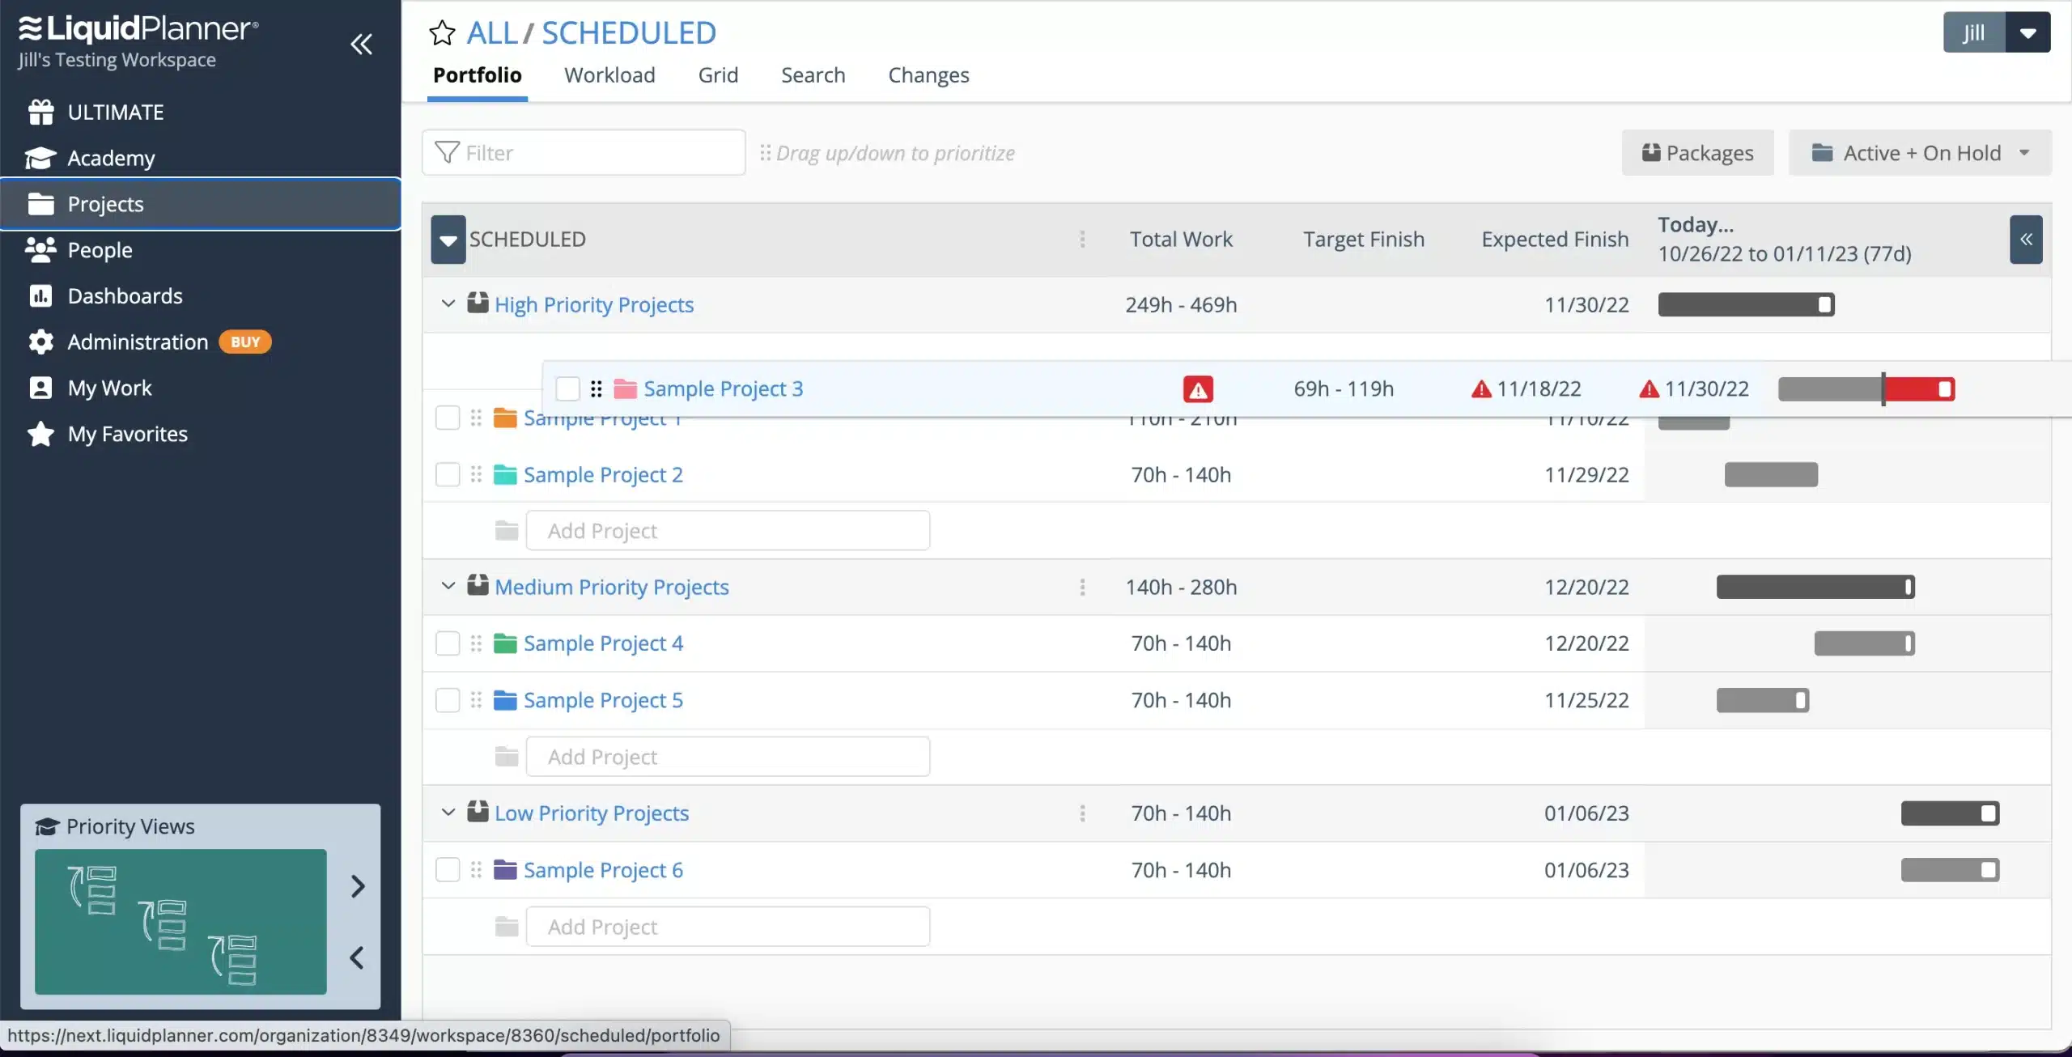
Task: Click the Packages icon above the grid
Action: (x=1653, y=152)
